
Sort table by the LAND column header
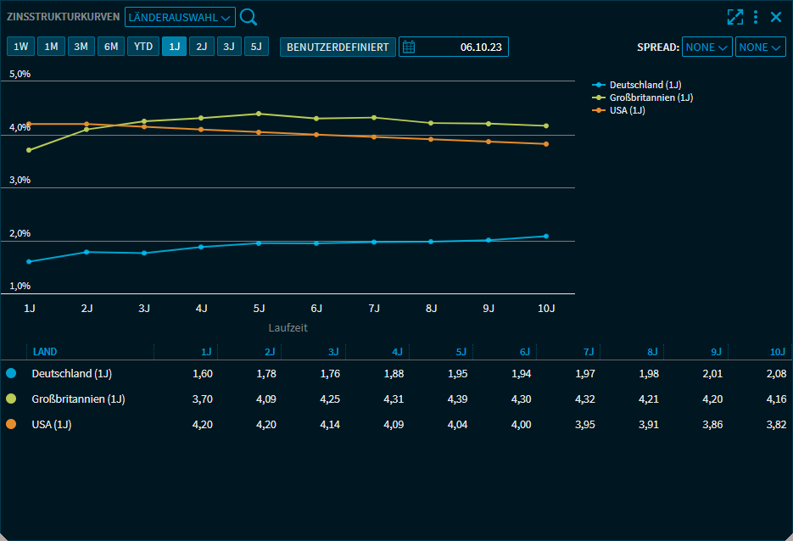pos(45,351)
